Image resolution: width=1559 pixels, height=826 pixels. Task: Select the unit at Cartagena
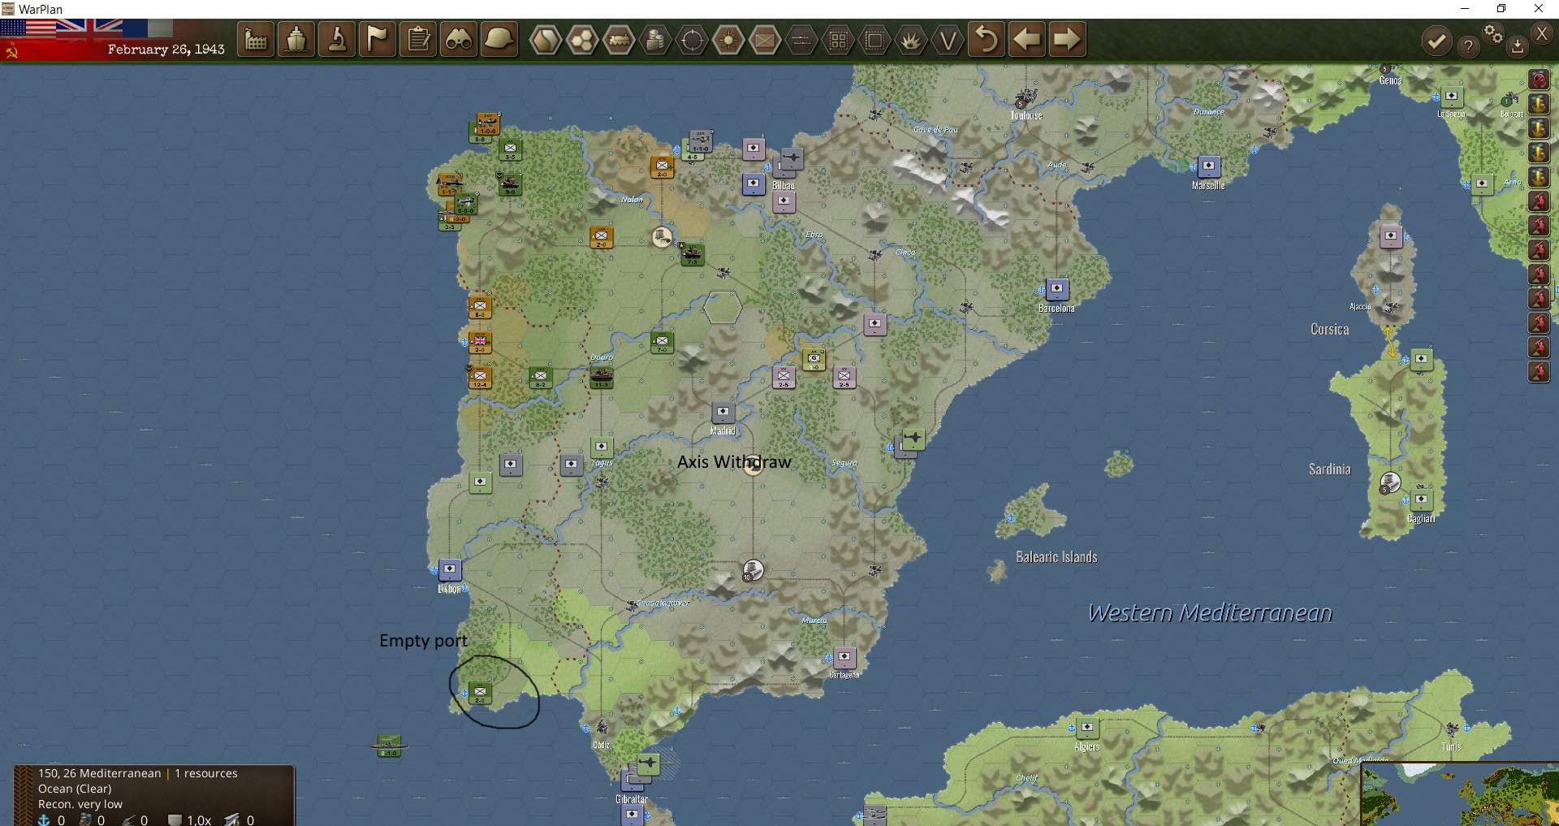844,656
